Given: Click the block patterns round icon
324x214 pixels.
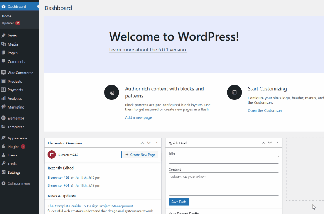Looking at the screenshot, I should (x=111, y=92).
